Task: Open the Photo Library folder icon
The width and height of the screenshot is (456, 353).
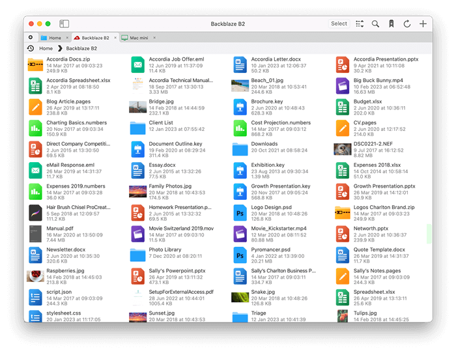Action: tap(138, 255)
